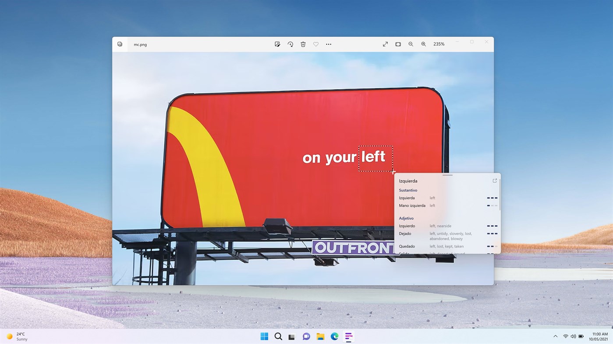Image resolution: width=613 pixels, height=344 pixels.
Task: Zoom out of the image
Action: pyautogui.click(x=411, y=44)
